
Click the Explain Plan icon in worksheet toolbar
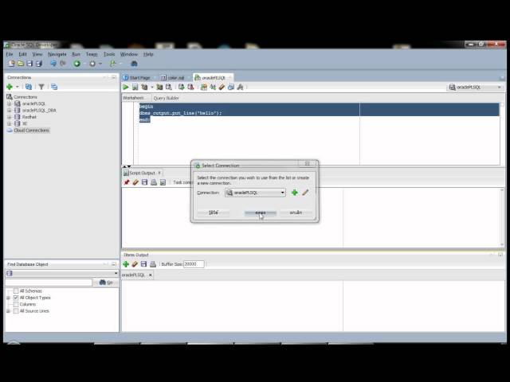(144, 87)
